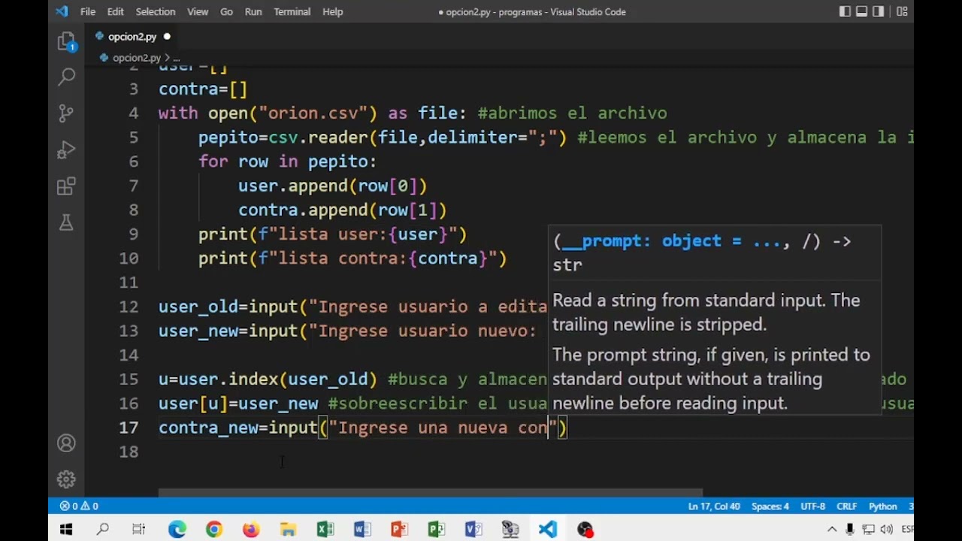Click 'lista contra' print statement line 10

352,258
